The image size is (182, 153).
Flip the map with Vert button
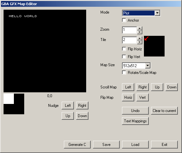click(143, 97)
